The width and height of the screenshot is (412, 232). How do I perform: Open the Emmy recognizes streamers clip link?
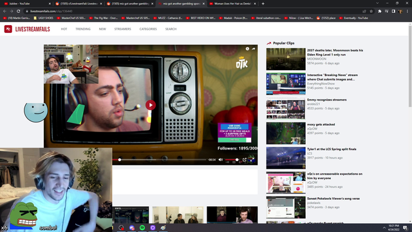(327, 100)
